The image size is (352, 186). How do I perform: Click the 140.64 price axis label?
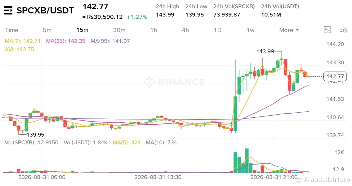[335, 117]
